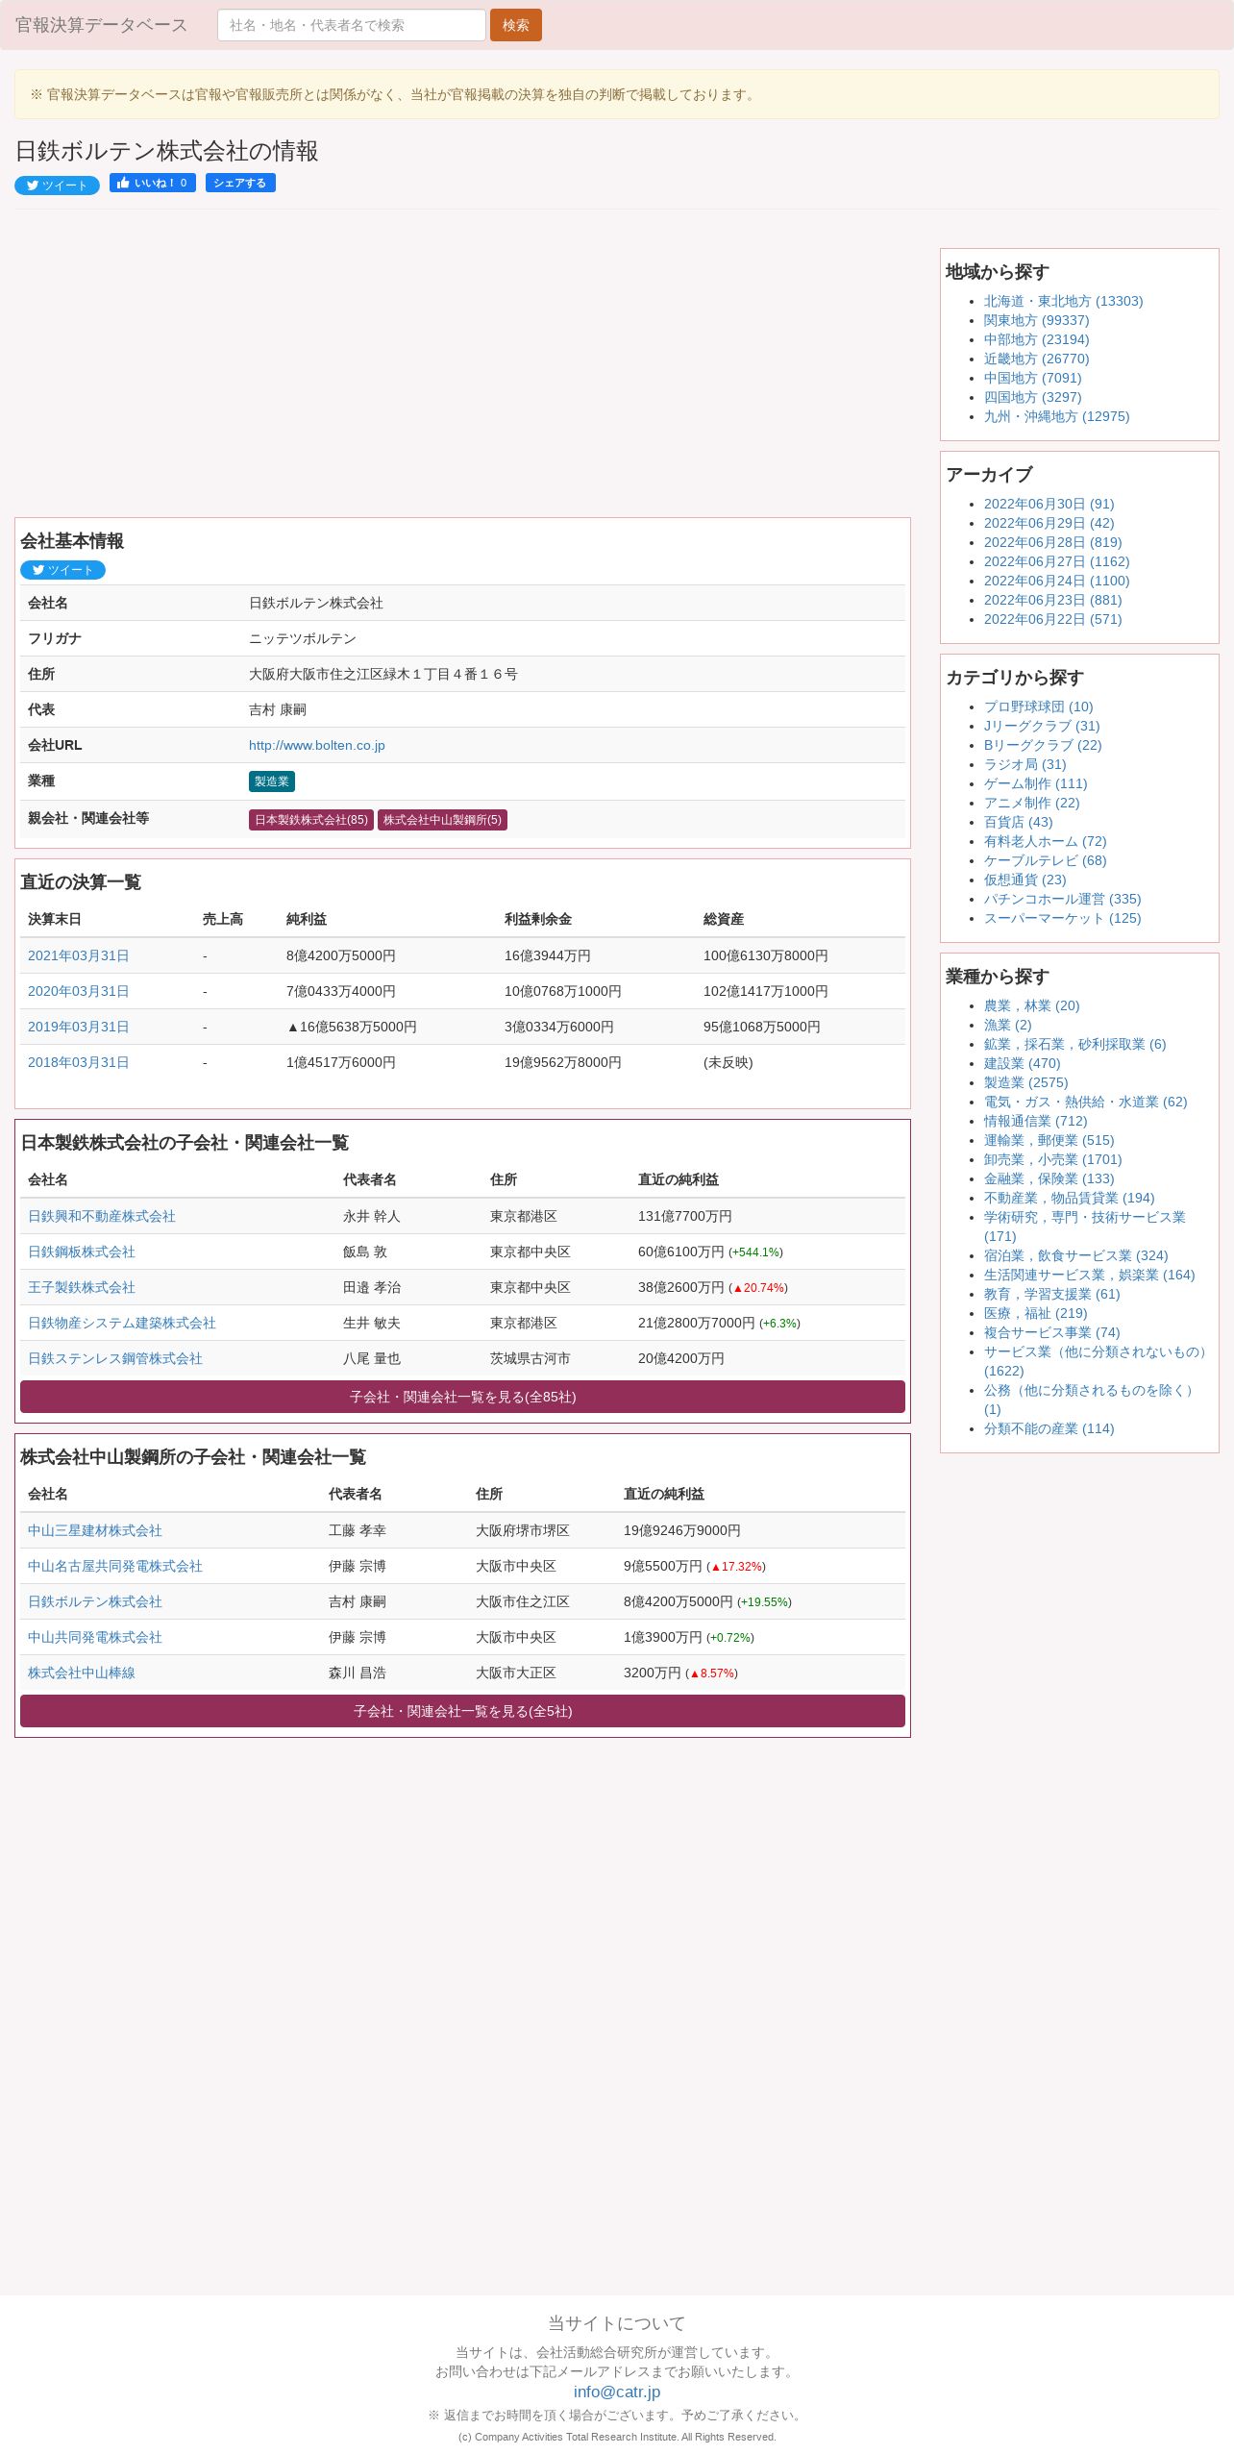Browse 情報通信業 industry
The height and width of the screenshot is (2454, 1234).
click(1035, 1121)
